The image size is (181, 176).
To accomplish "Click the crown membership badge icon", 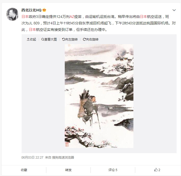I will pyautogui.click(x=44, y=10).
